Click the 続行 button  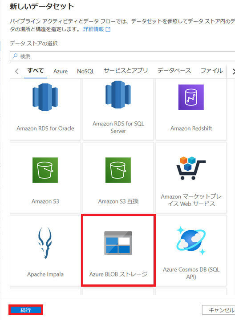[x=26, y=310]
